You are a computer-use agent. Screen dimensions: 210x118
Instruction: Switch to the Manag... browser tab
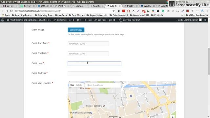(79, 6)
